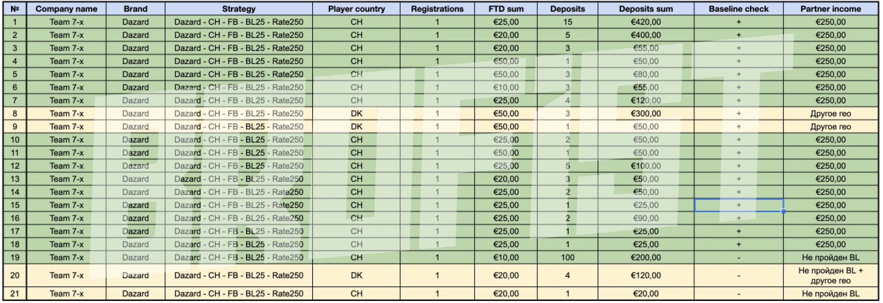This screenshot has width=883, height=303.
Task: Select the €420,00 Deposits sum cell
Action: click(646, 22)
